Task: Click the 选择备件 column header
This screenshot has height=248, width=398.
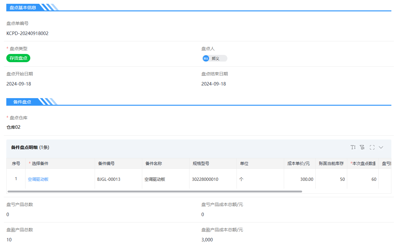Action: click(40, 163)
